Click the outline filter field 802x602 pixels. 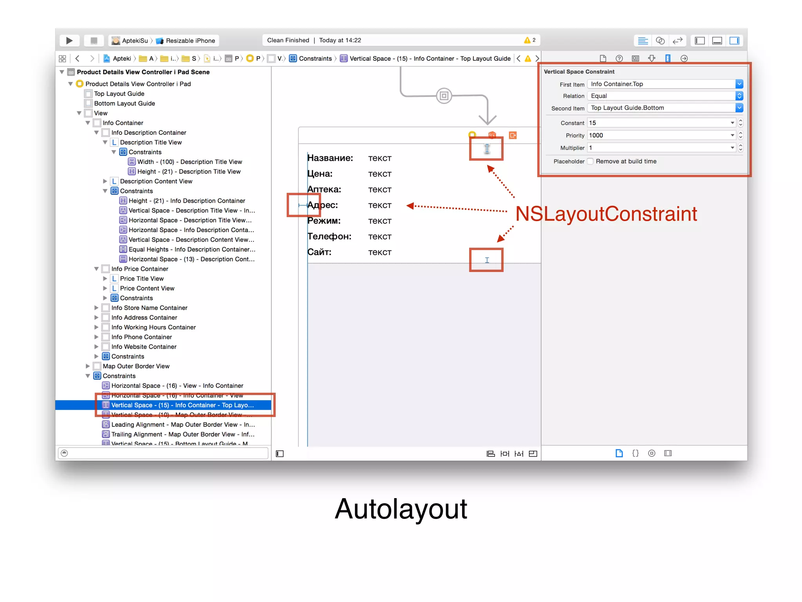(163, 453)
